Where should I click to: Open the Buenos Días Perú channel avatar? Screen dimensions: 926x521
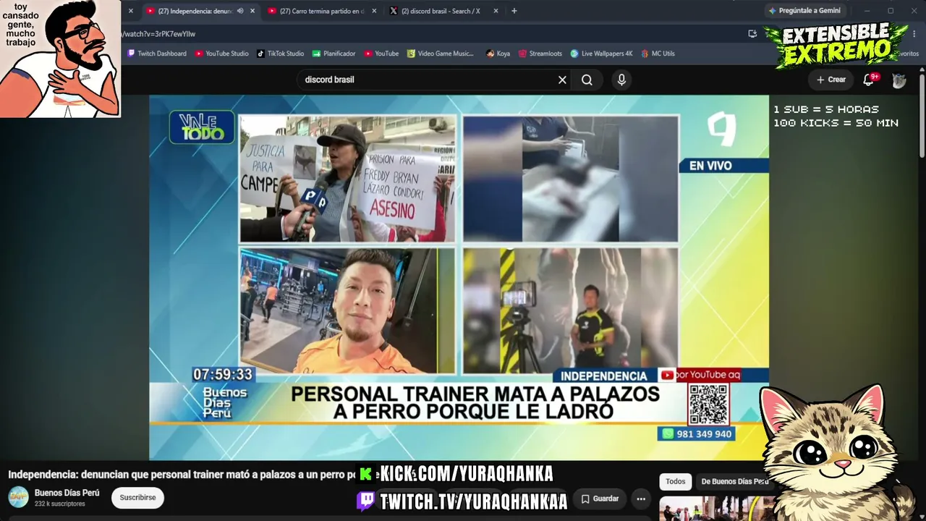point(18,497)
